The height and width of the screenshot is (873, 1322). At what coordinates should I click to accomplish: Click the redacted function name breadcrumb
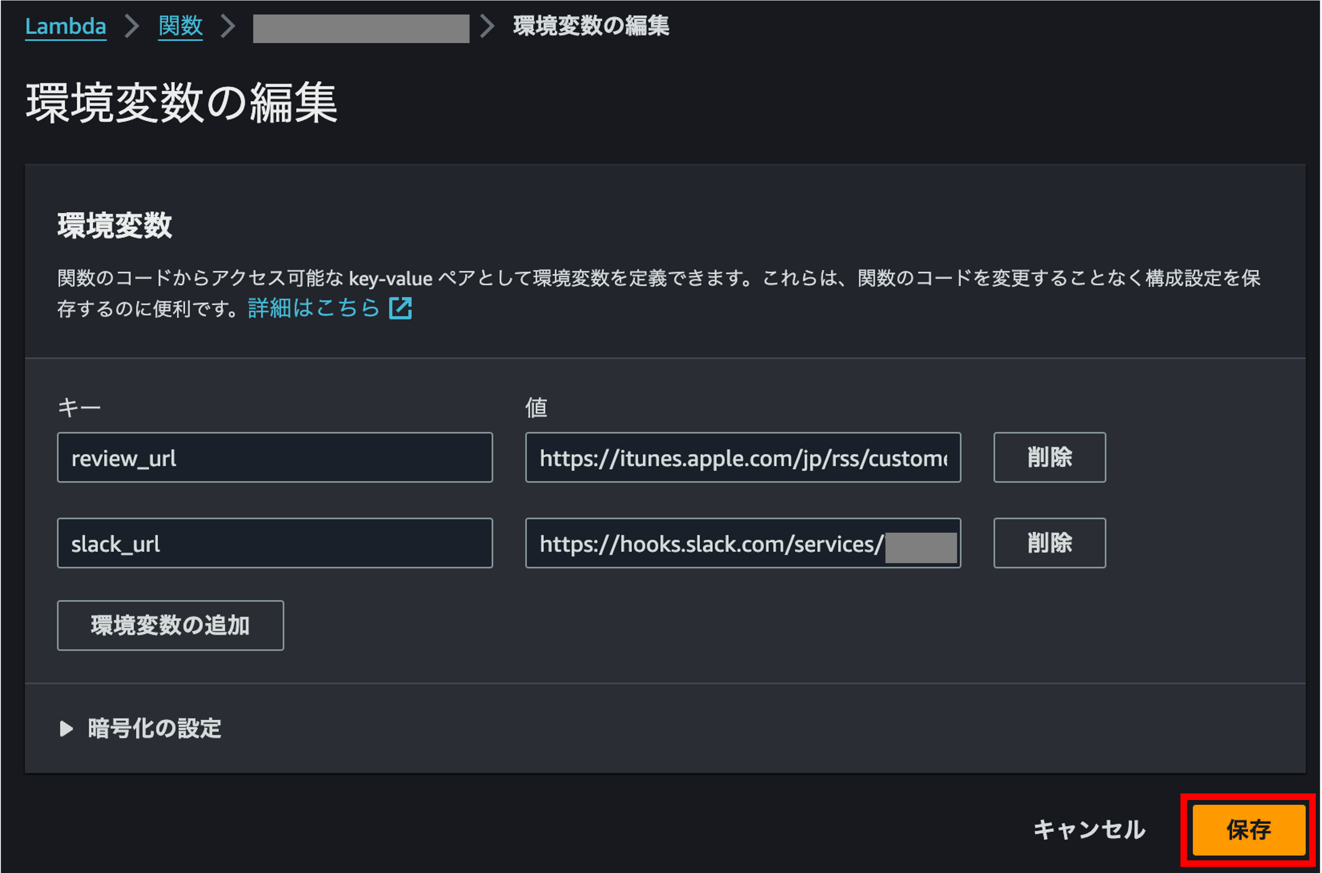361,28
